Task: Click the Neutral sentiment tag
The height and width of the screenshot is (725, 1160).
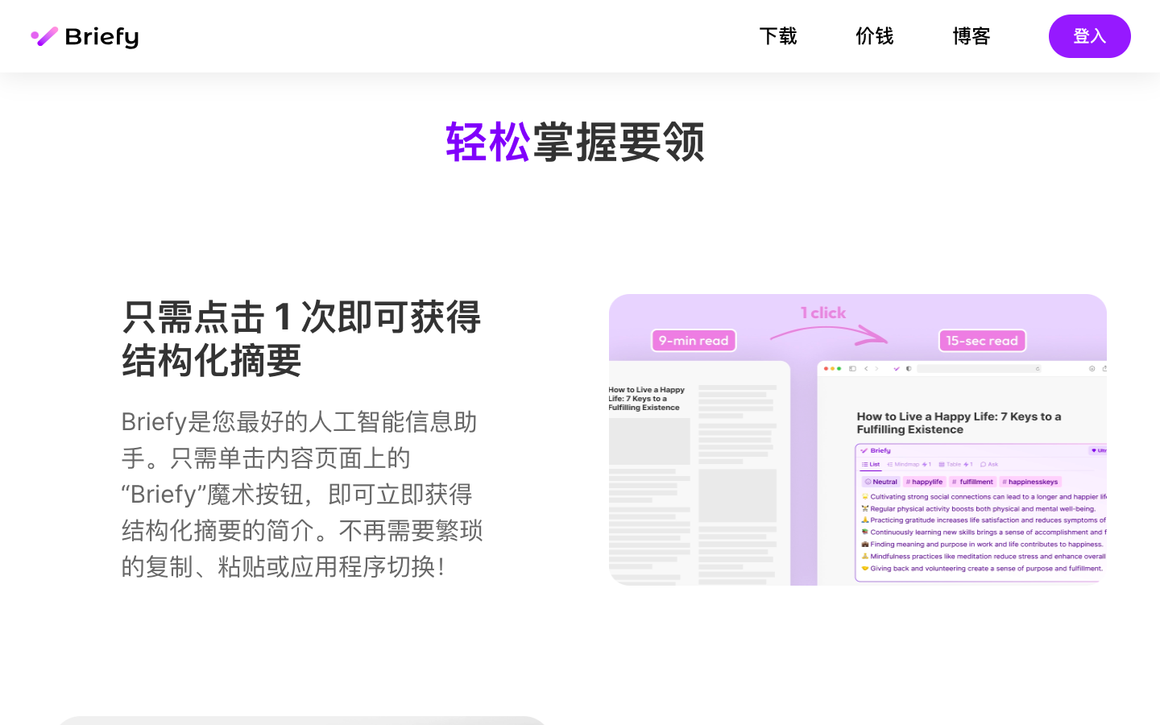Action: (x=880, y=482)
